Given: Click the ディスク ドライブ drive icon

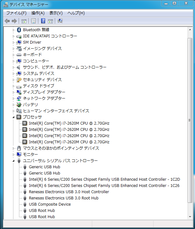Looking at the screenshot, I should point(19,87).
